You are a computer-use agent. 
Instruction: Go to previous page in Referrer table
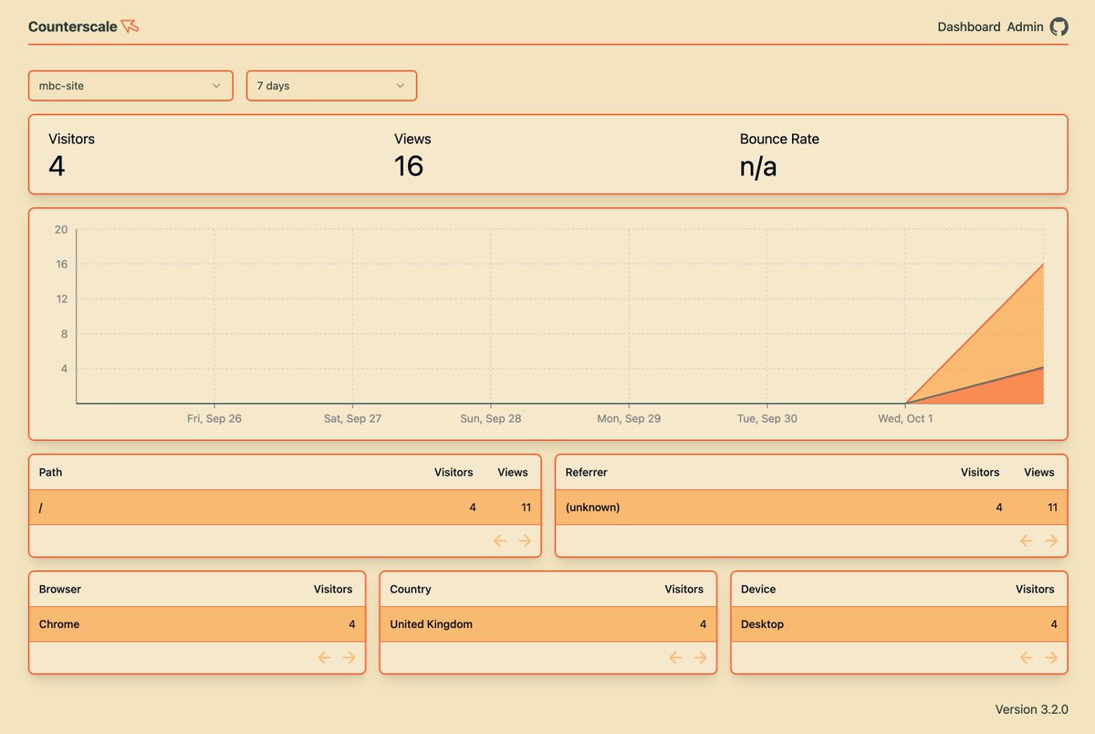(1027, 540)
